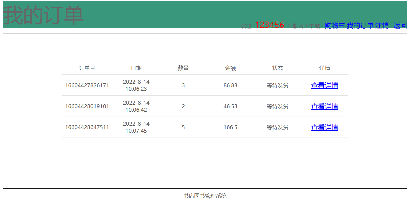The height and width of the screenshot is (209, 411).
Task: Click amount 166.5 in third row
Action: (230, 127)
